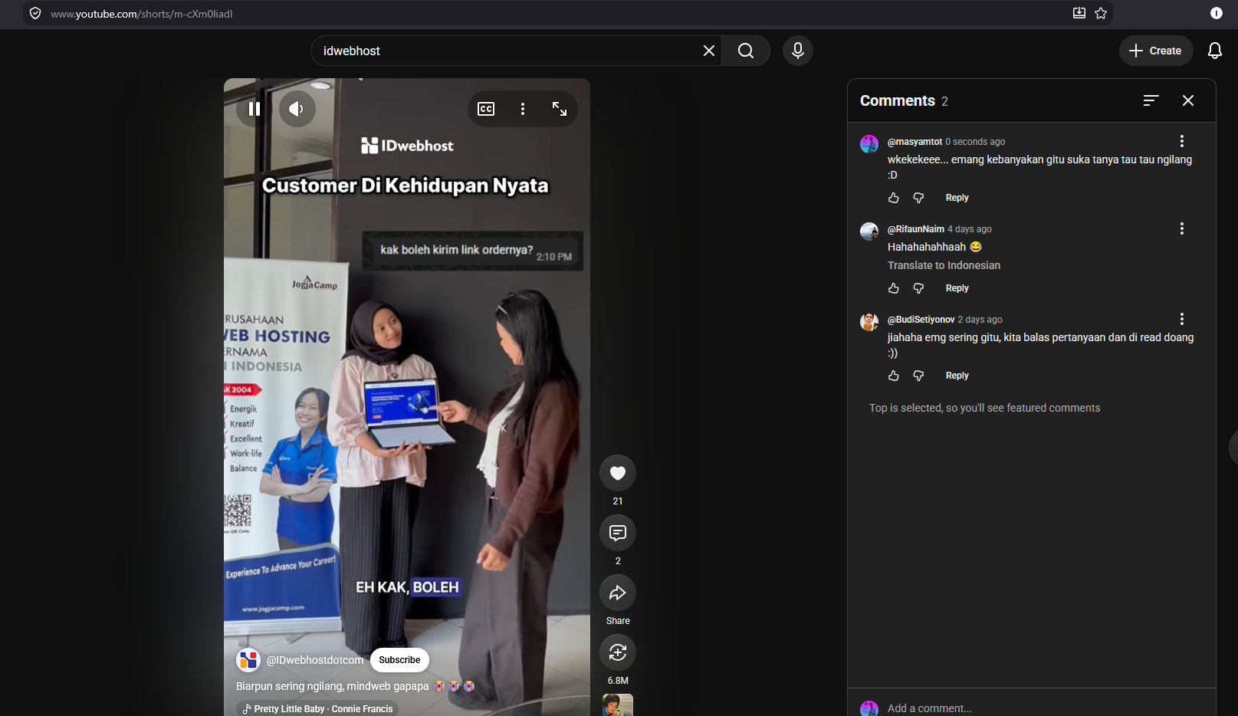Open the @BudiSetiyonov username link
This screenshot has height=716, width=1238.
coord(921,320)
